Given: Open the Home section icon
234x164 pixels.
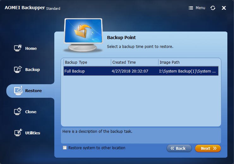Looking at the screenshot, I should pyautogui.click(x=18, y=48).
